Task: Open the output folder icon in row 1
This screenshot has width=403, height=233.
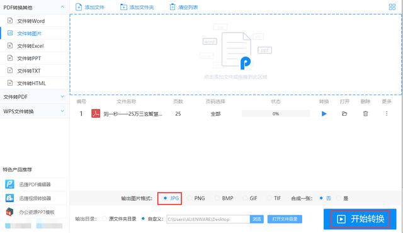Action: coord(344,113)
